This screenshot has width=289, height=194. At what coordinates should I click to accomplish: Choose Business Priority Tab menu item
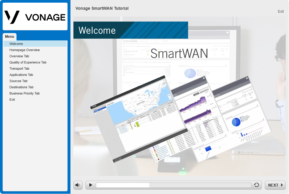click(x=35, y=93)
